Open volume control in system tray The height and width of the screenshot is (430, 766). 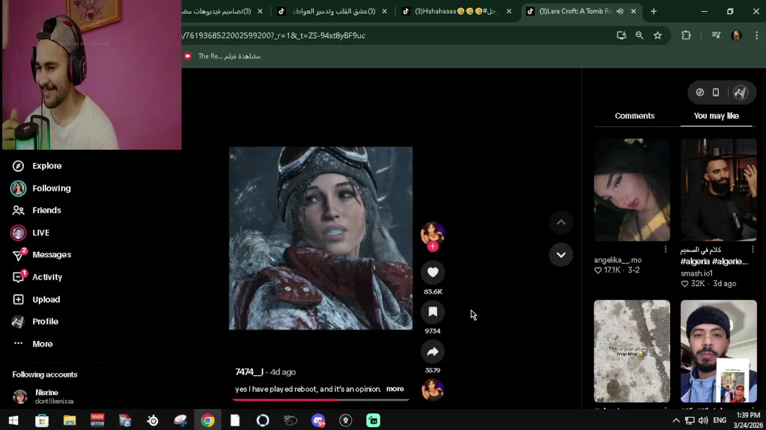tap(703, 420)
